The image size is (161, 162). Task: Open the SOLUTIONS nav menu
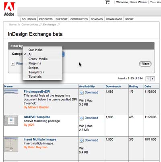29,19
